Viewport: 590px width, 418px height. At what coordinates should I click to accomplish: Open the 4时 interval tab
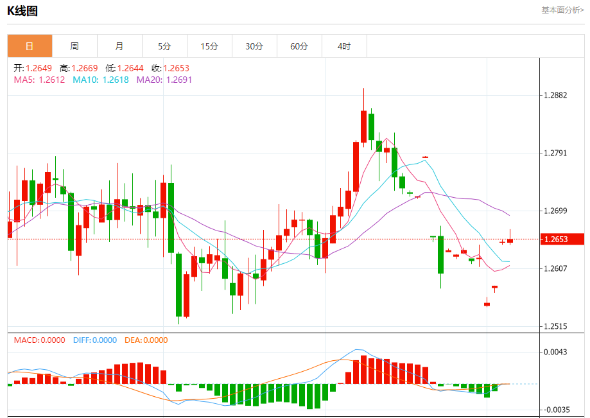(344, 46)
